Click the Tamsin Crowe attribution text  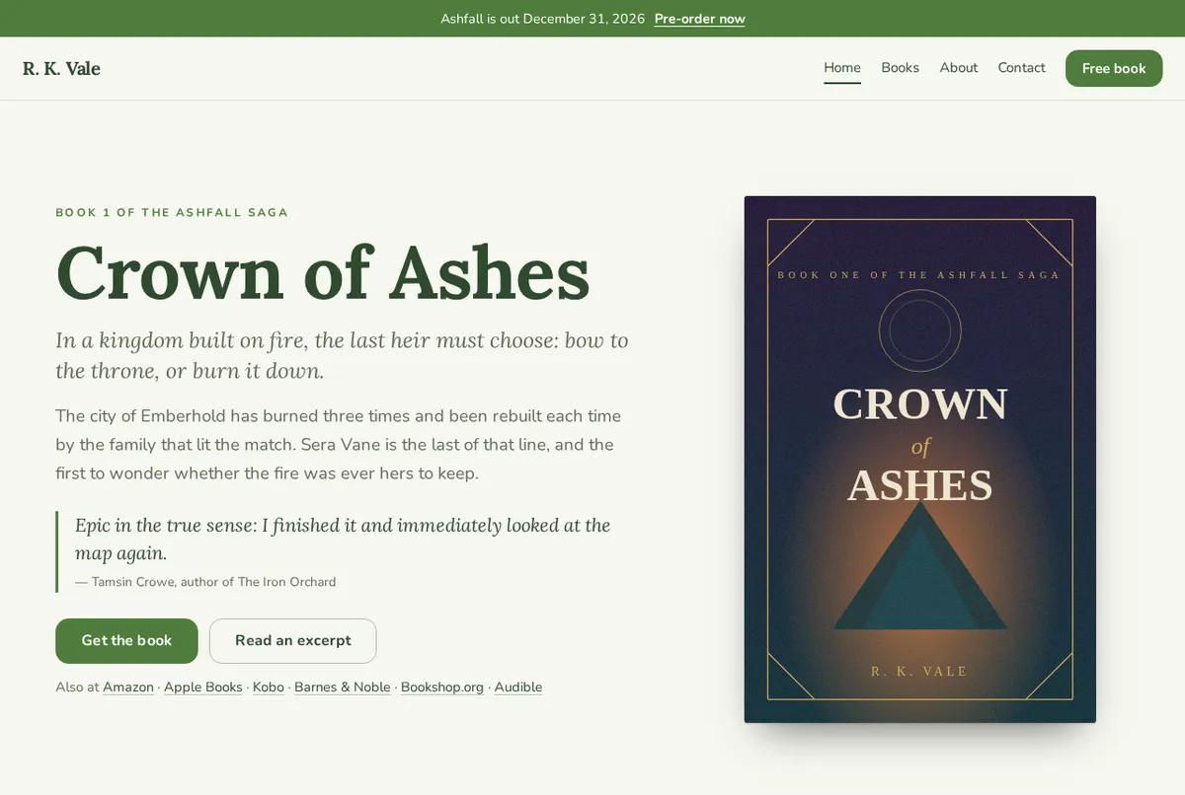(205, 582)
